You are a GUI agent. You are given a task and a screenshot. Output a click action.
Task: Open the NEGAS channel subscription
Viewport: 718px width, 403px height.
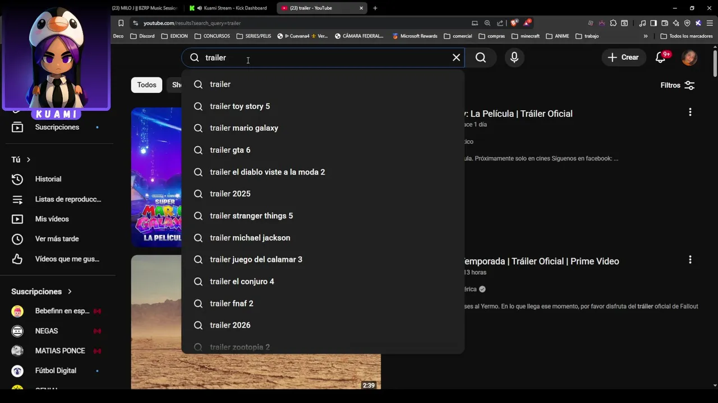[56, 331]
